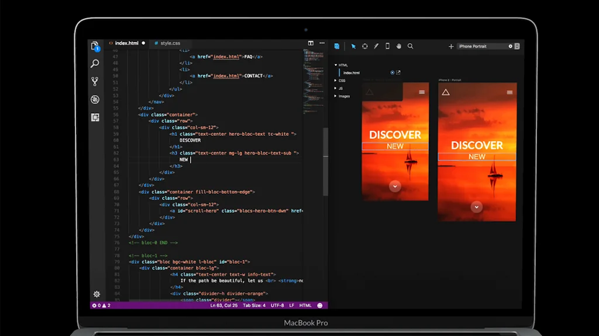Image resolution: width=599 pixels, height=336 pixels.
Task: Select the Search icon in activity bar
Action: pos(94,64)
